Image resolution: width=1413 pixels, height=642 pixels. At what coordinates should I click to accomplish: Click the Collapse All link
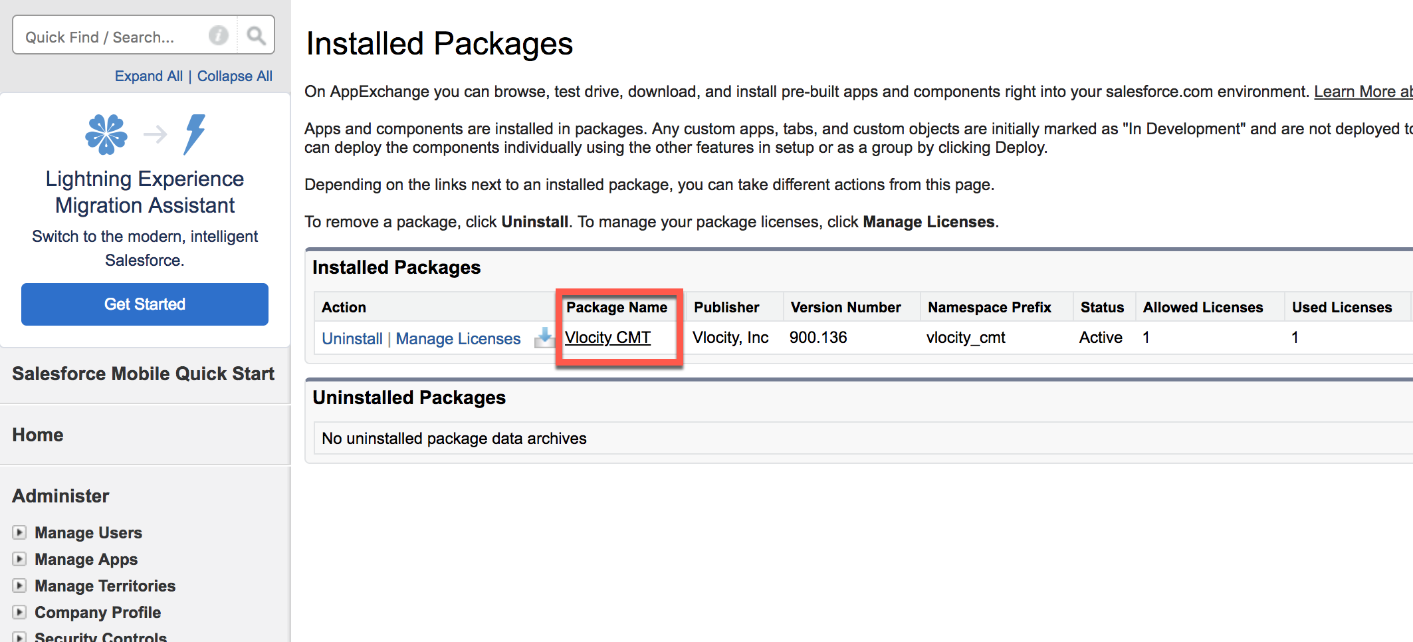(235, 76)
